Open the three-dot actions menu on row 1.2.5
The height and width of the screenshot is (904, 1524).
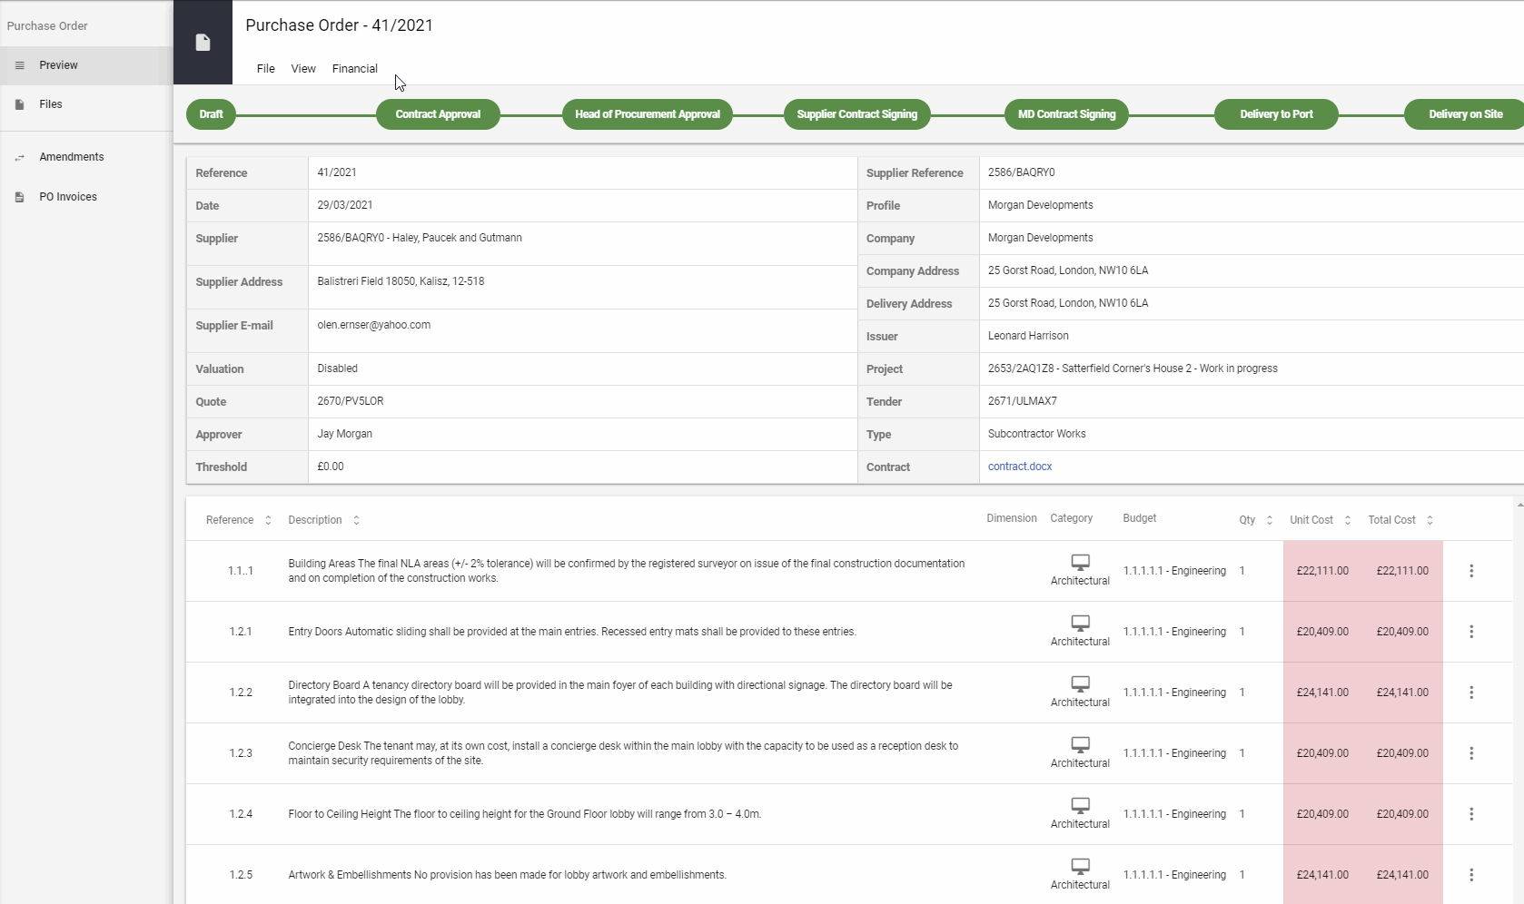(x=1471, y=874)
